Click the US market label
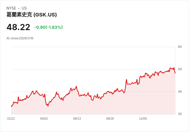 24,8
